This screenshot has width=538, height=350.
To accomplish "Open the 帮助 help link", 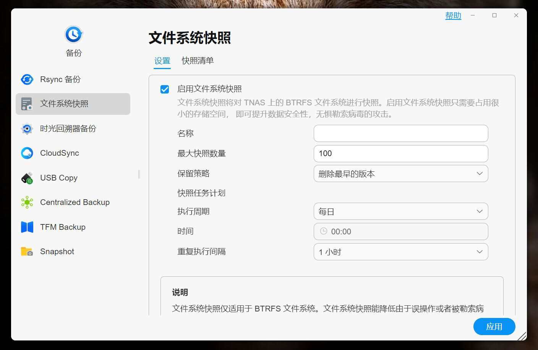I will 453,16.
